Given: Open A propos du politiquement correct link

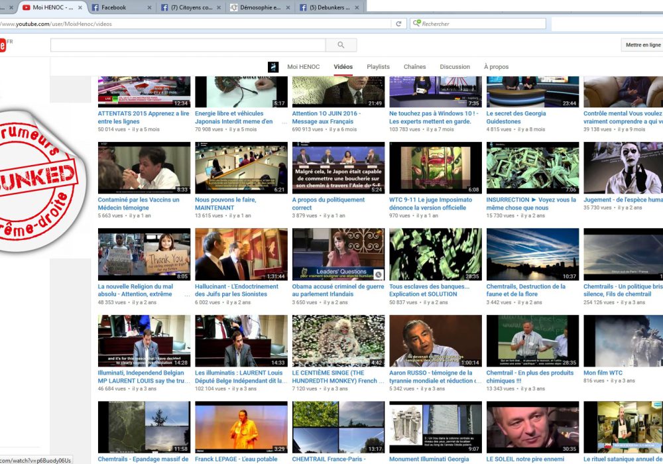Looking at the screenshot, I should pos(328,203).
